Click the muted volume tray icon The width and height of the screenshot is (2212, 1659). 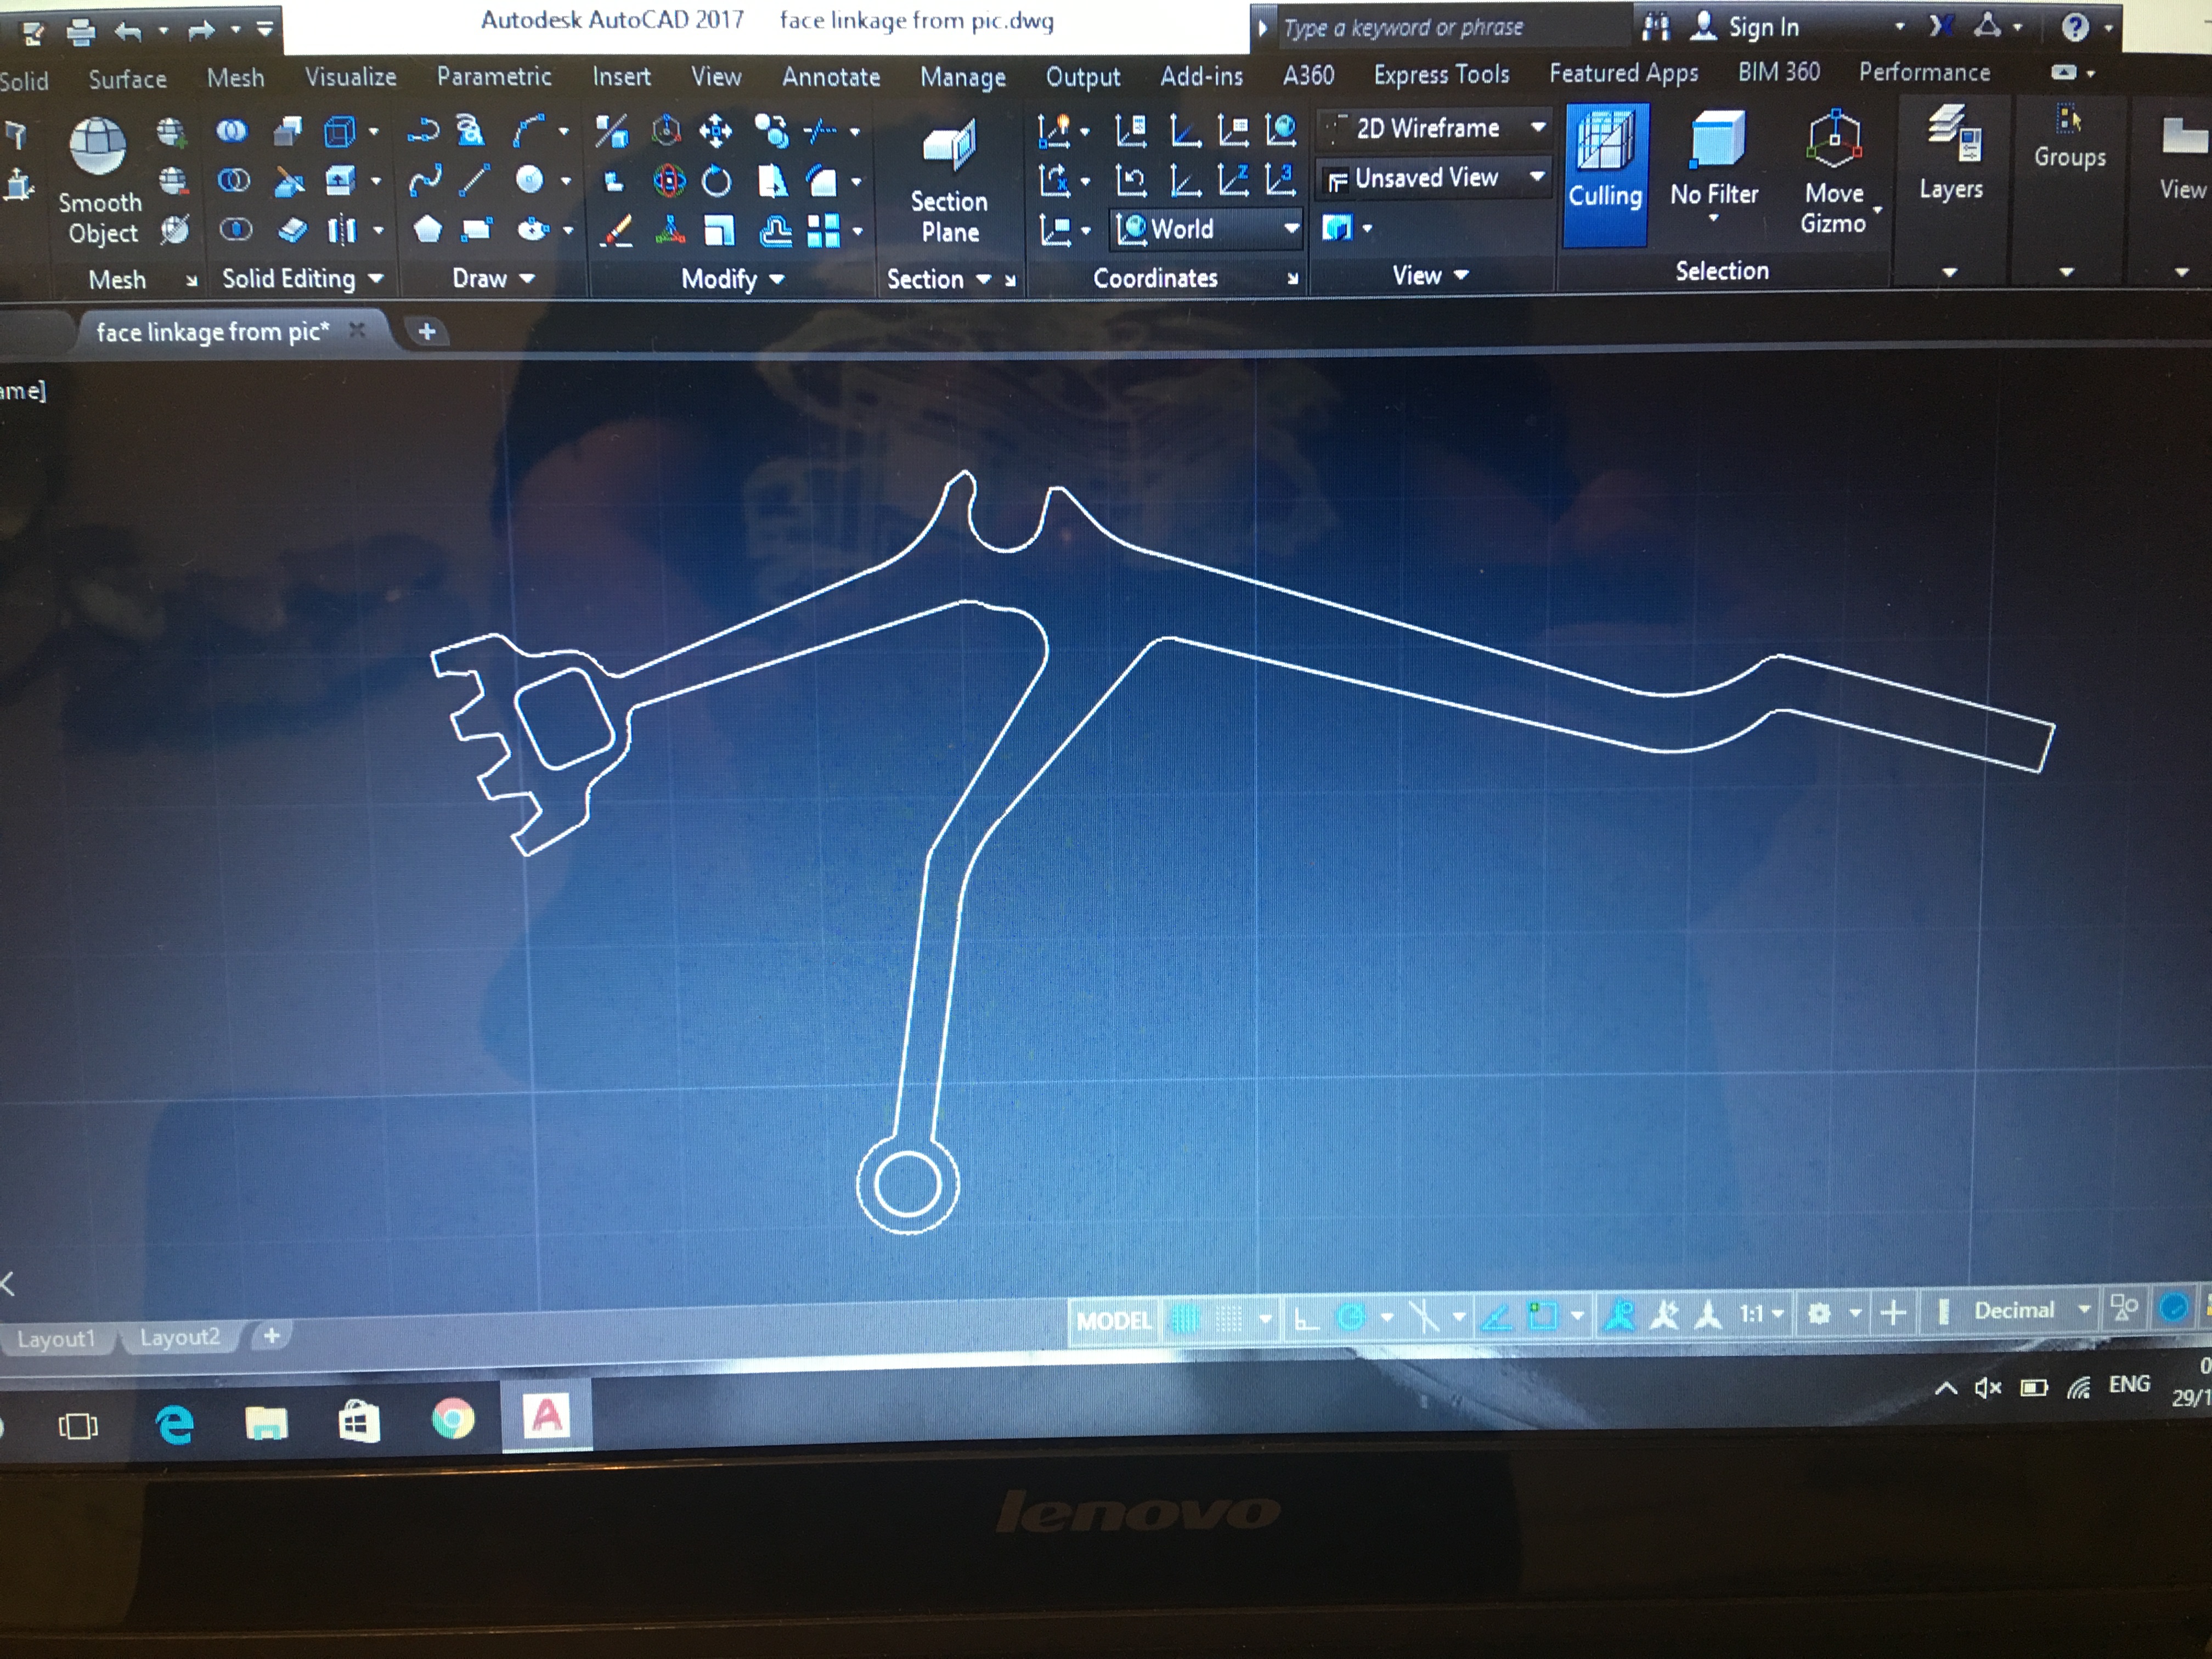coord(1988,1389)
